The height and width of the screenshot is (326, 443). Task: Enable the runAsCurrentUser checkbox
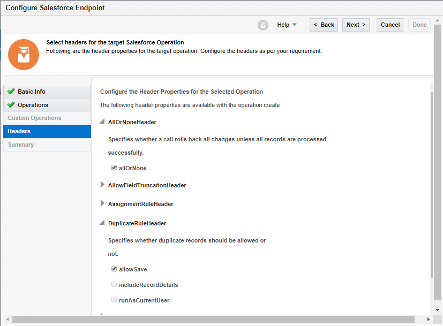coord(114,299)
